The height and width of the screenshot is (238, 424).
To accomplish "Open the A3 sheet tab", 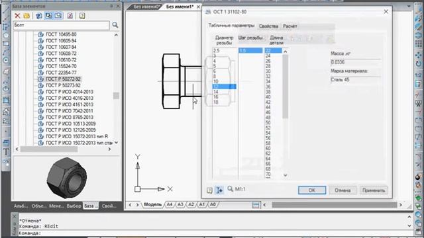I will [x=180, y=205].
